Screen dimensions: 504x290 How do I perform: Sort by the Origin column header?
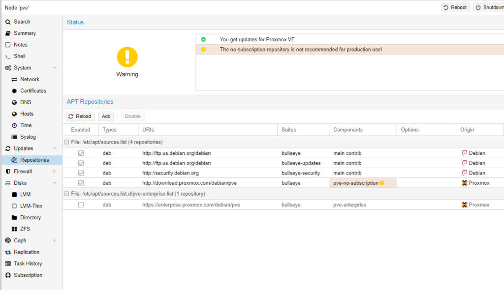point(479,130)
